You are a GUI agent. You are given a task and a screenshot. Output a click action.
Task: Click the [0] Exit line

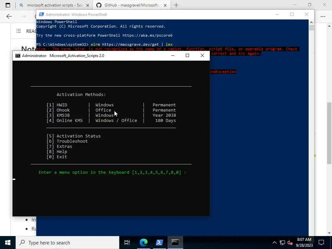(57, 157)
